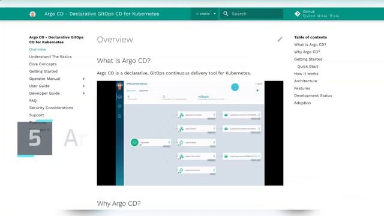Image resolution: width=384 pixels, height=216 pixels.
Task: Click the sidebar title Argo CD Declarative GitOps
Action: (56, 40)
